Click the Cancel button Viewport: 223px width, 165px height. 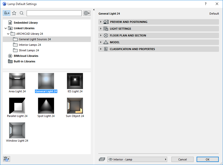tap(182, 159)
